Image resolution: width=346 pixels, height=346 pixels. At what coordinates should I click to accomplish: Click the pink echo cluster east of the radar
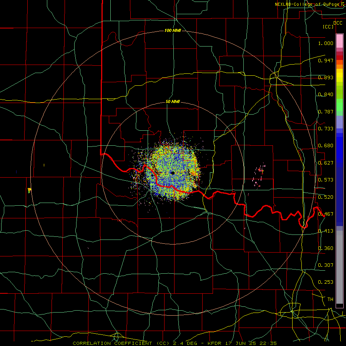(x=259, y=175)
